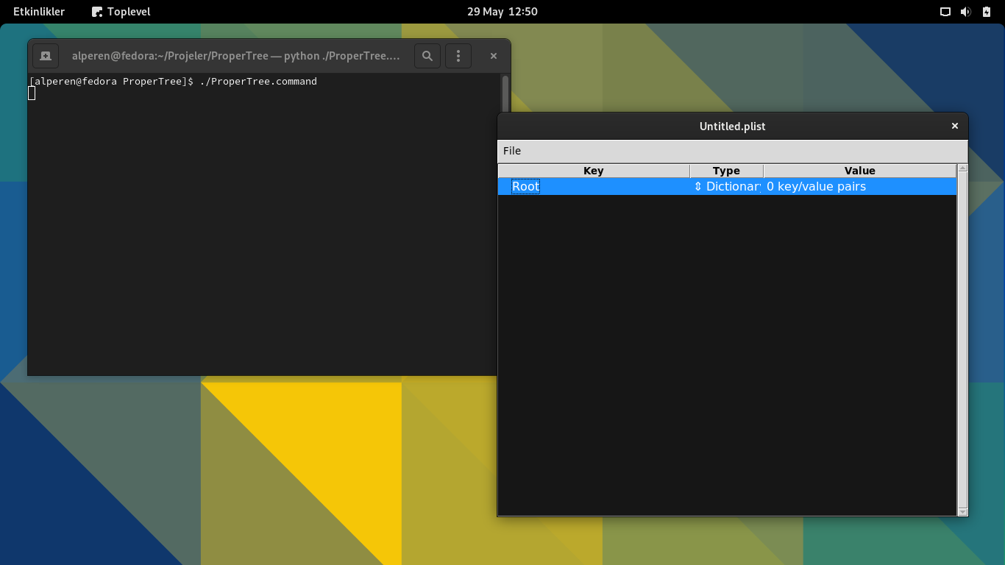Open the Toplevel app menu
Viewport: 1005px width, 565px height.
tap(121, 12)
